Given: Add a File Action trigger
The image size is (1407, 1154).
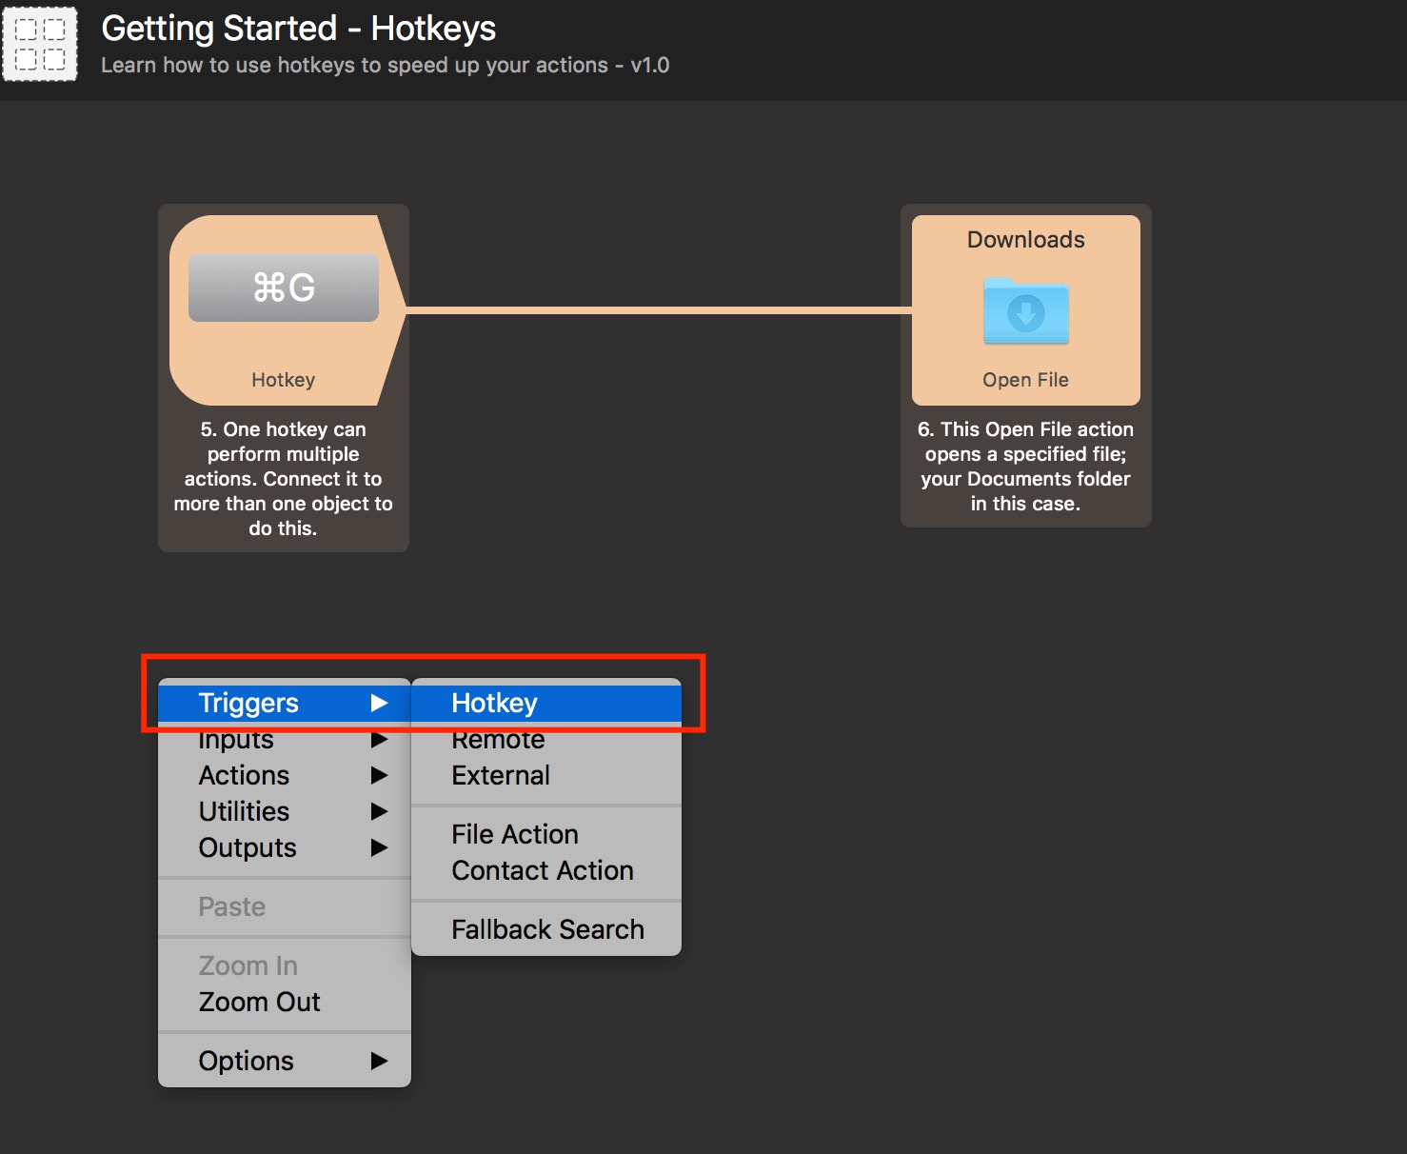Looking at the screenshot, I should tap(515, 834).
